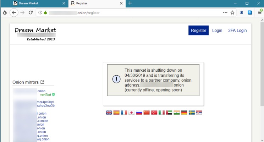
Task: Choose the United Kingdom flag
Action: click(x=109, y=113)
